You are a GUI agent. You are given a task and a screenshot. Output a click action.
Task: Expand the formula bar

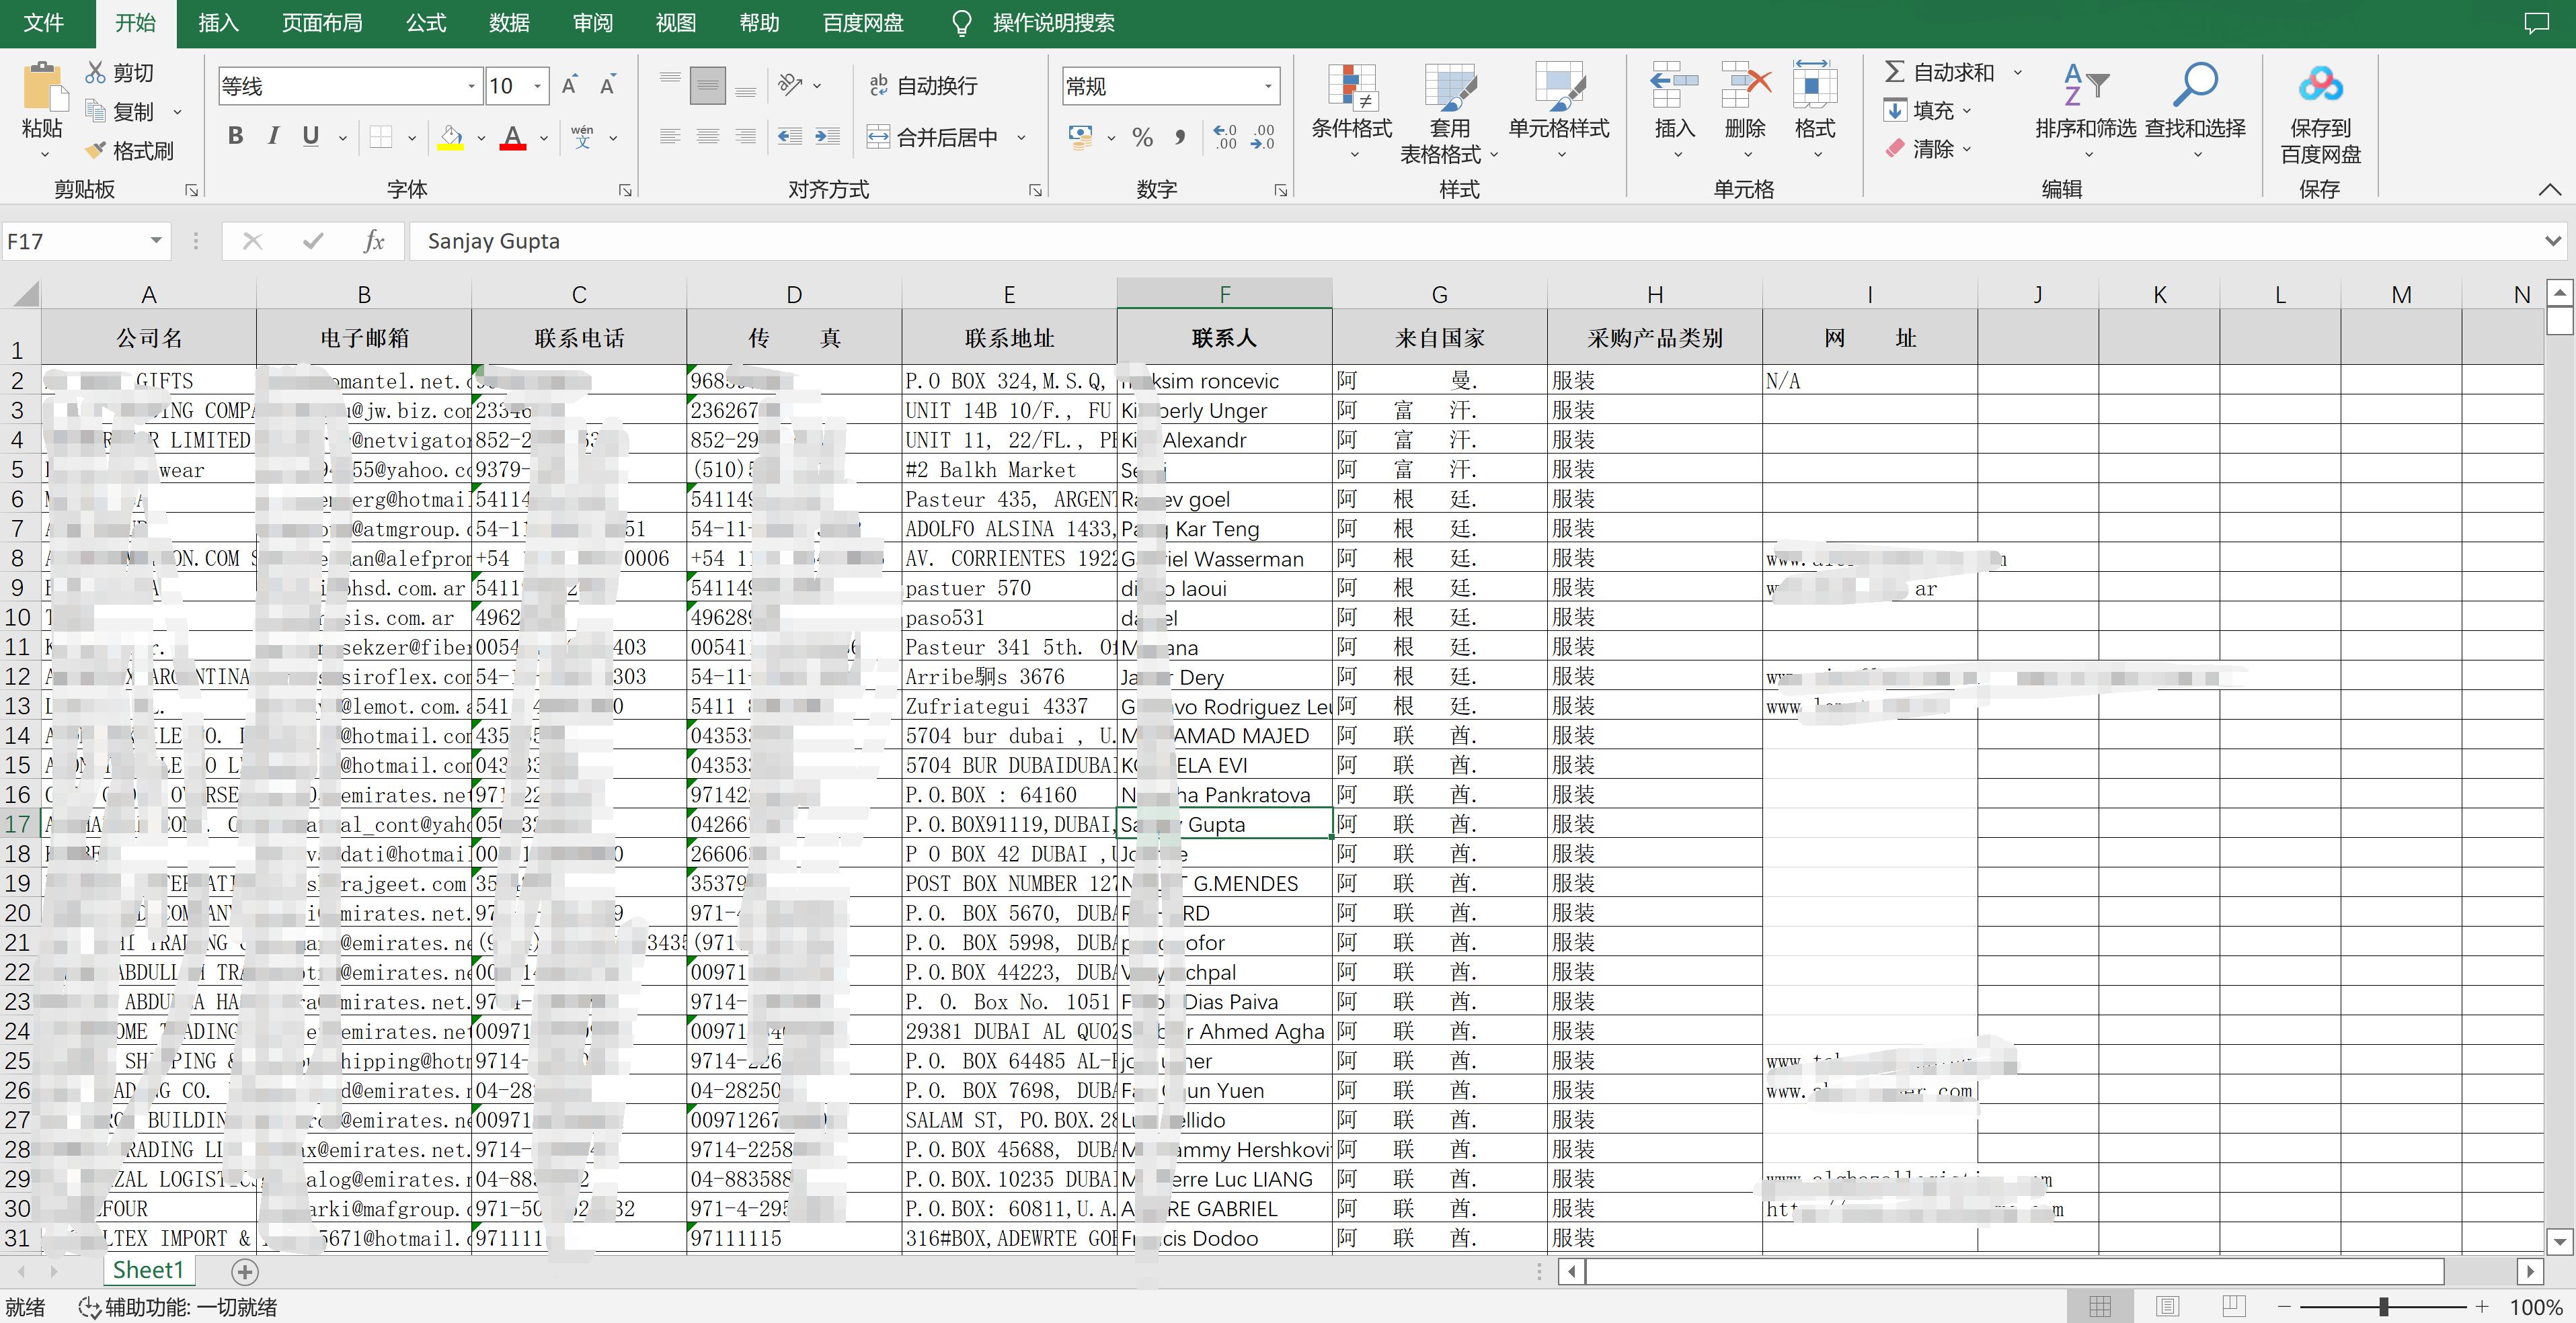2552,241
